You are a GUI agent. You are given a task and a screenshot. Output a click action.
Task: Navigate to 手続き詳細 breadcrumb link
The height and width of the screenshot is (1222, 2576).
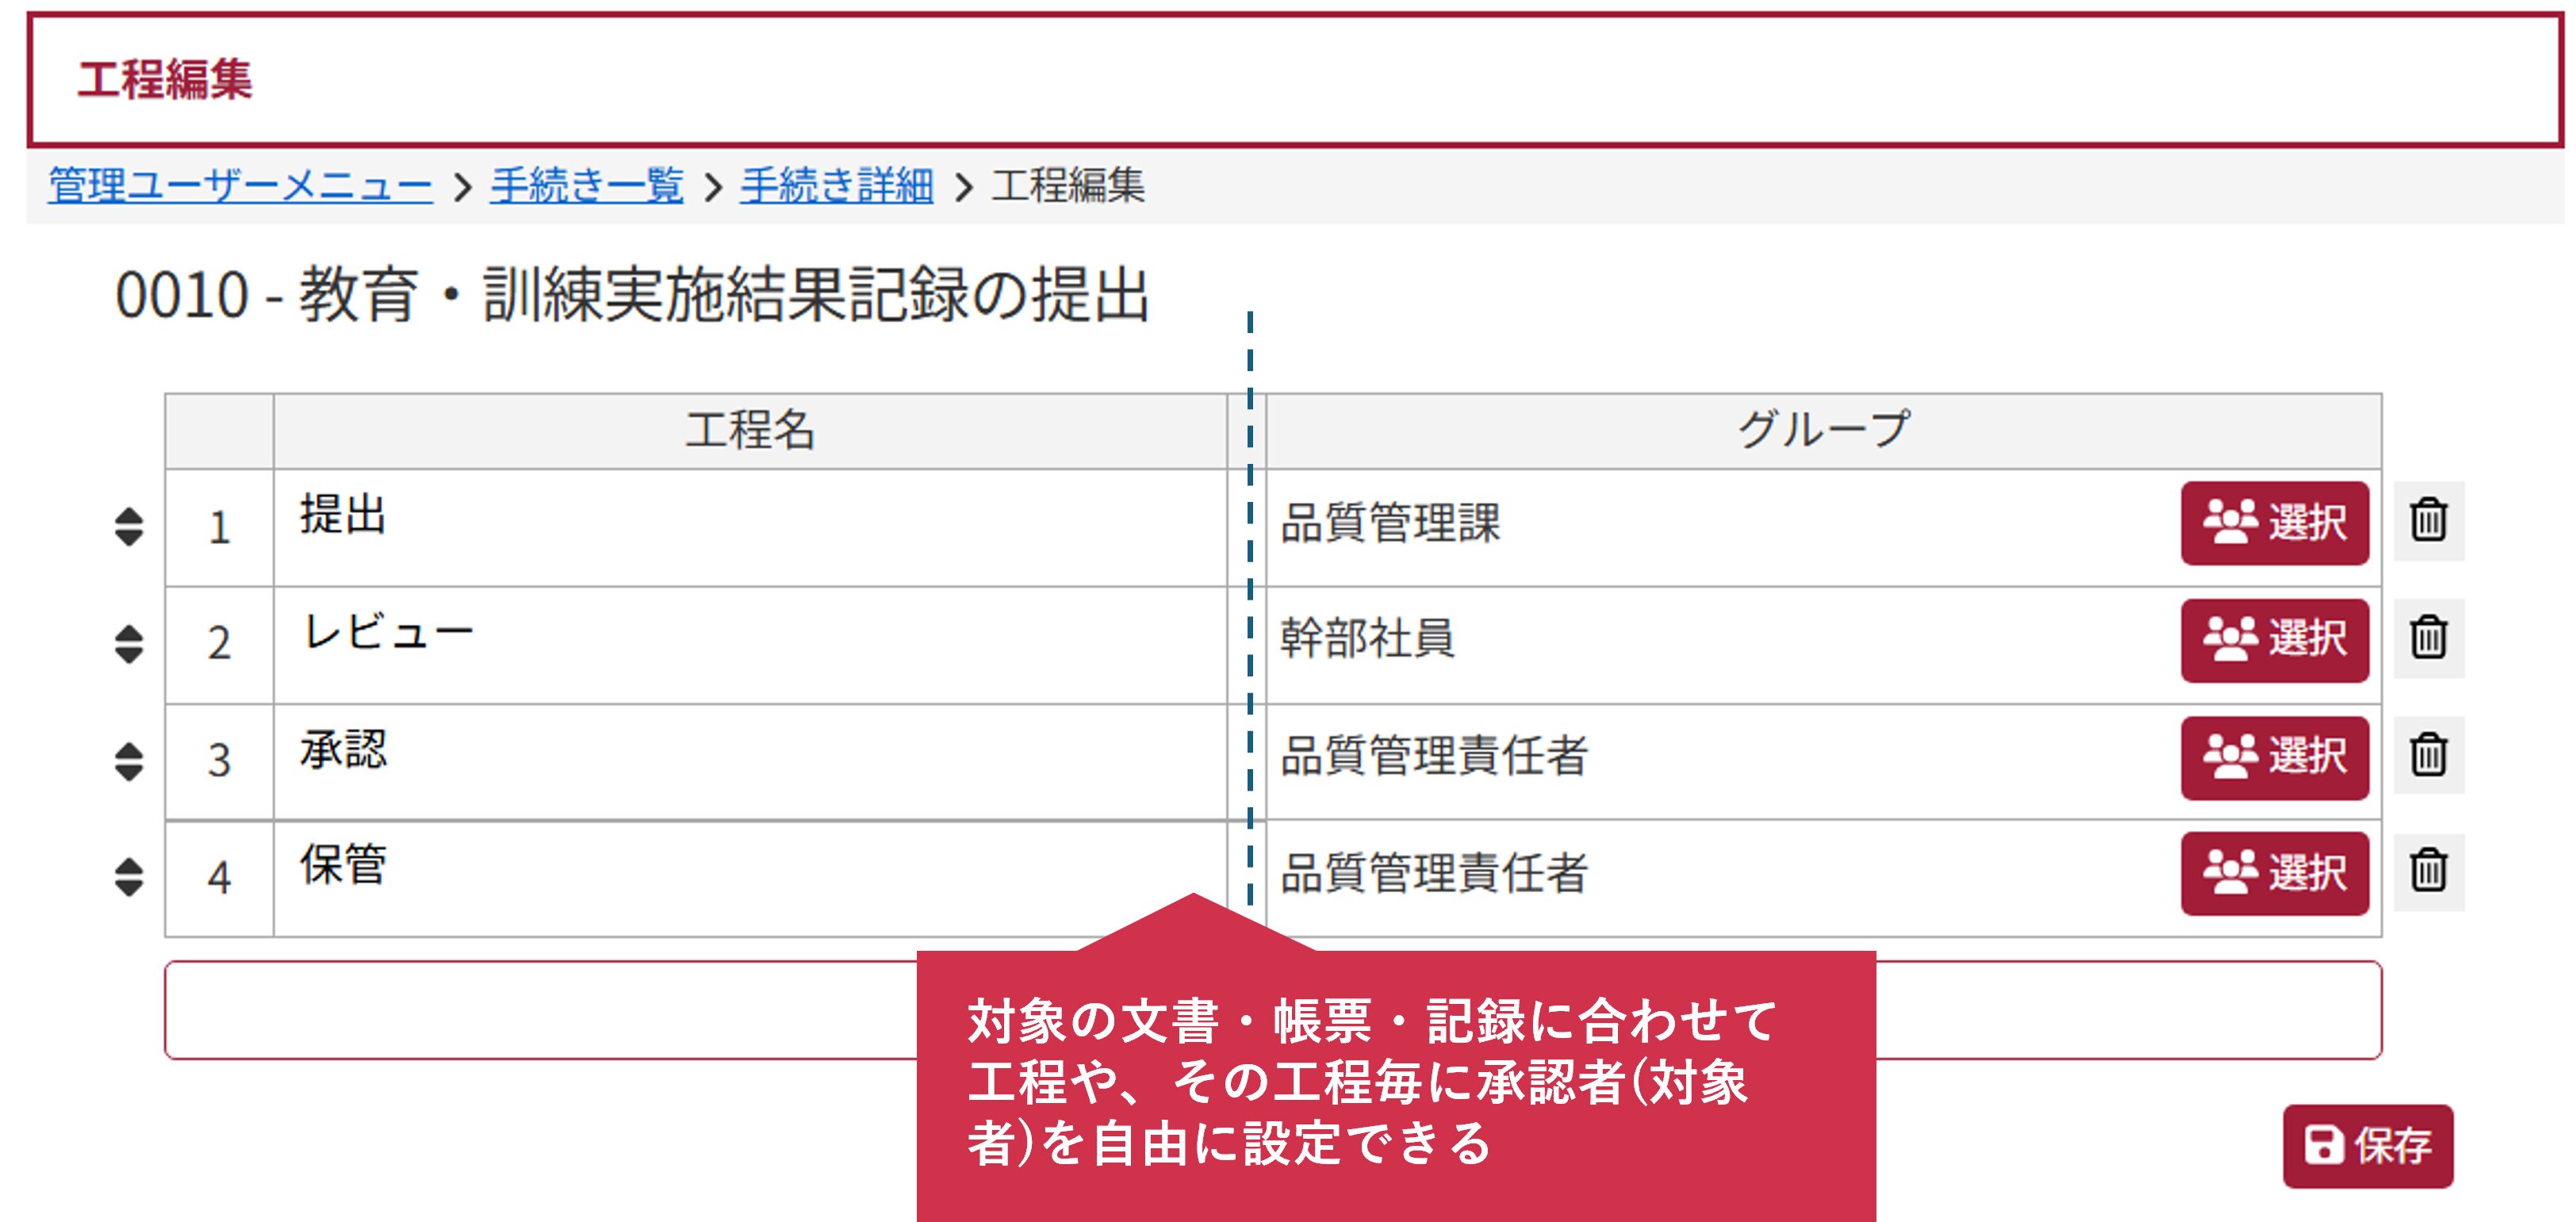[x=836, y=186]
